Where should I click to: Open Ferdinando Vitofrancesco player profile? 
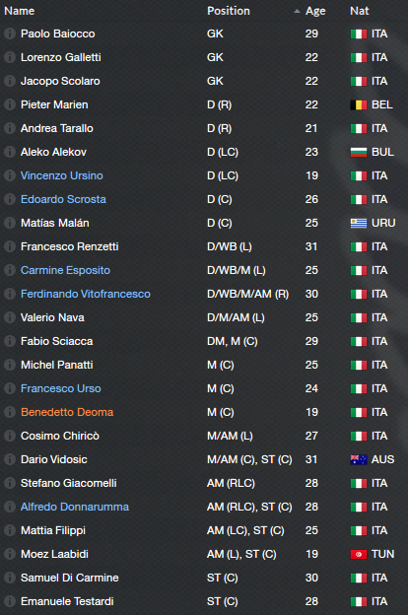86,294
